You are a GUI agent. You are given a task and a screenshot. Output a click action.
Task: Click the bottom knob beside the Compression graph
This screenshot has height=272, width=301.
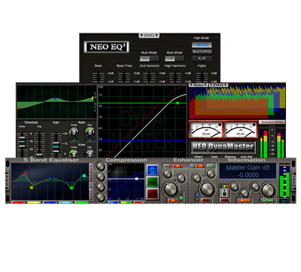click(100, 197)
